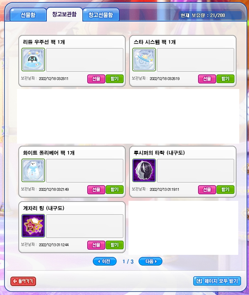Click 선물 for 스타 시스템 팩
This screenshot has width=249, height=295.
207,79
